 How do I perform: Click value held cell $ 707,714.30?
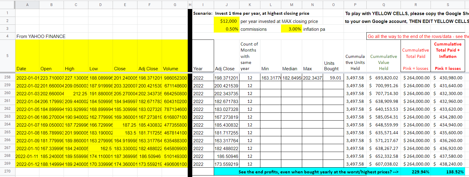point(384,93)
